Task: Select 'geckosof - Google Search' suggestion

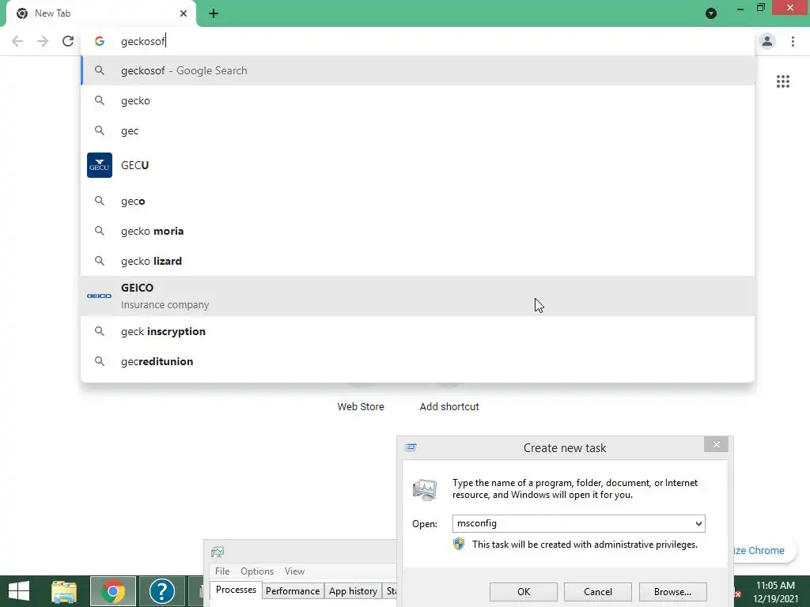Action: coord(418,70)
